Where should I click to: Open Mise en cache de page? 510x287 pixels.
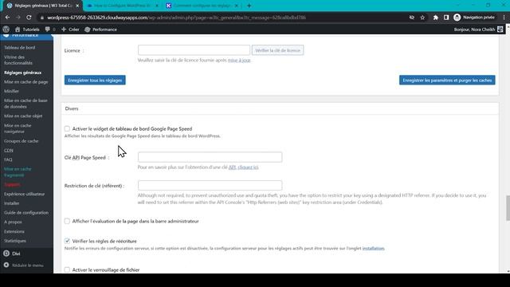(x=26, y=82)
